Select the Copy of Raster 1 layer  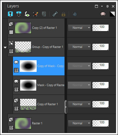tap(39, 104)
